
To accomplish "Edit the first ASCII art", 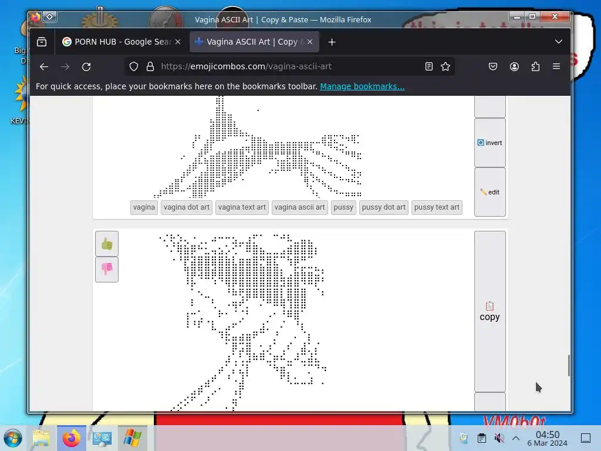I will click(x=490, y=192).
